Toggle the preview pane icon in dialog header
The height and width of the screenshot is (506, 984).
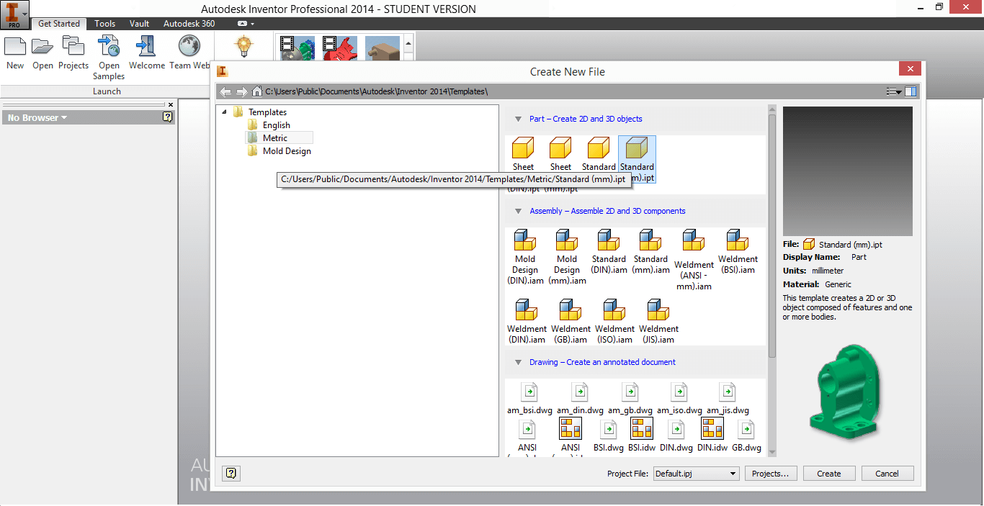pos(911,91)
